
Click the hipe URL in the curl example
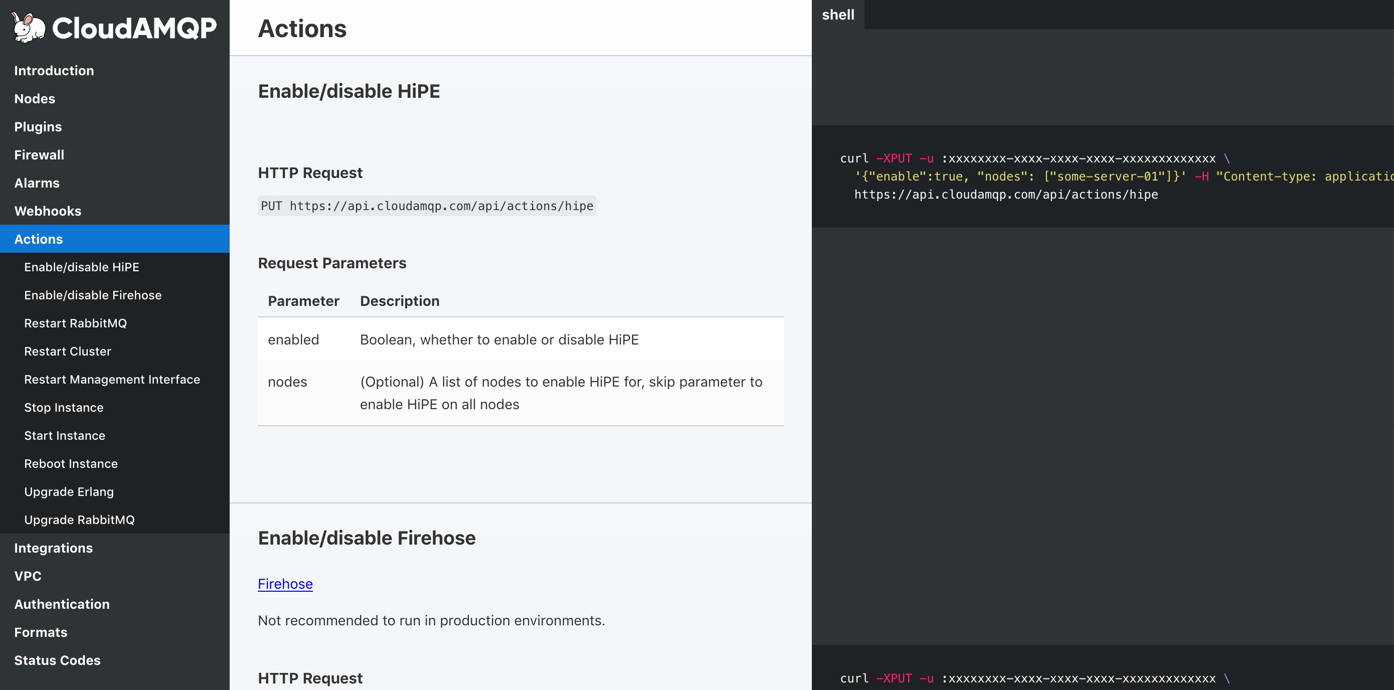coord(1006,195)
